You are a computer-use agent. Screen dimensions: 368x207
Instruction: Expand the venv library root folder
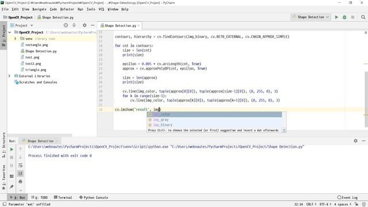pos(16,39)
